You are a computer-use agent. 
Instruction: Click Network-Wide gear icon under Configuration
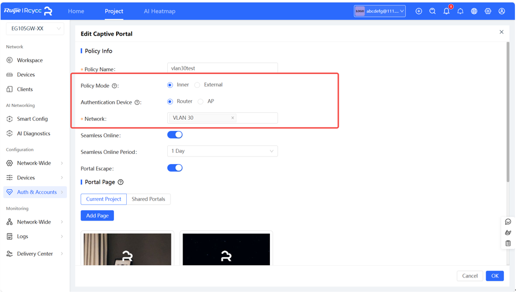[x=10, y=163]
